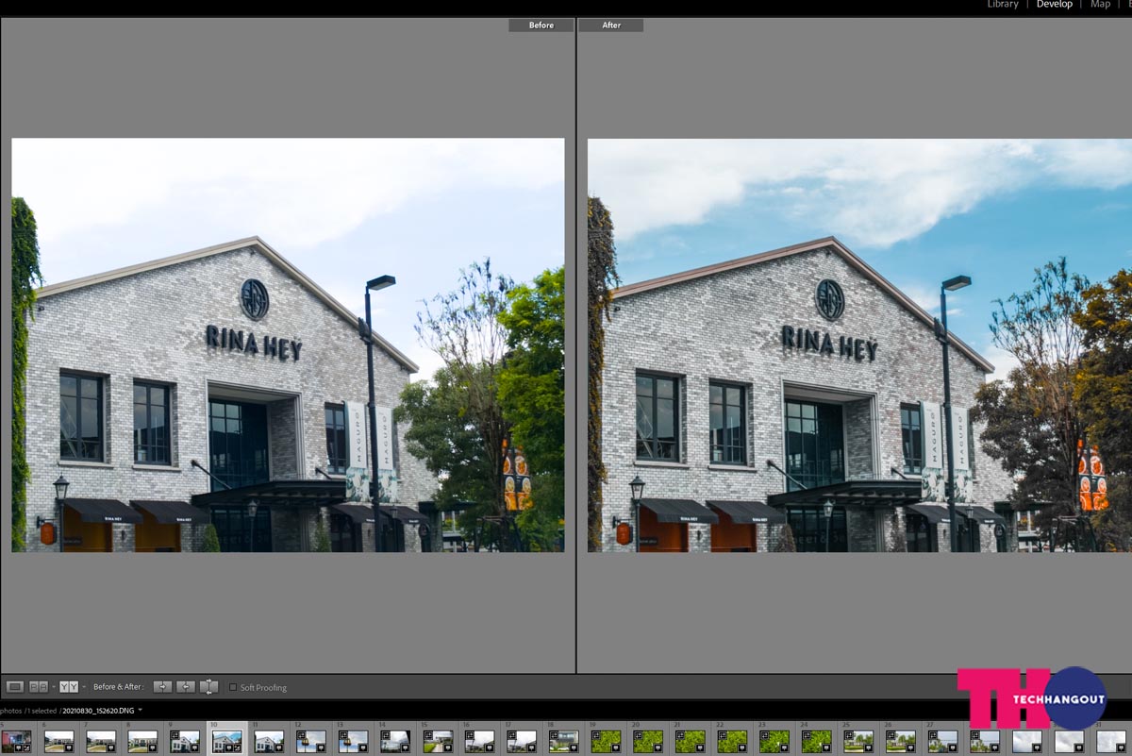
Task: Pick green foliage thumbnail 24
Action: 817,741
